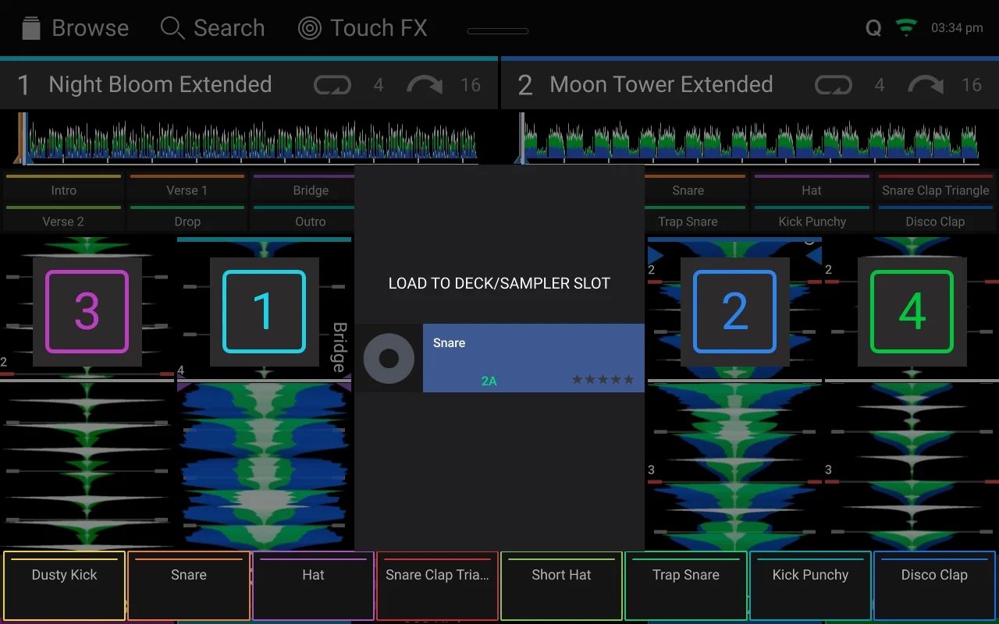Viewport: 999px width, 624px height.
Task: Trigger the Drop hot cue
Action: click(x=187, y=220)
